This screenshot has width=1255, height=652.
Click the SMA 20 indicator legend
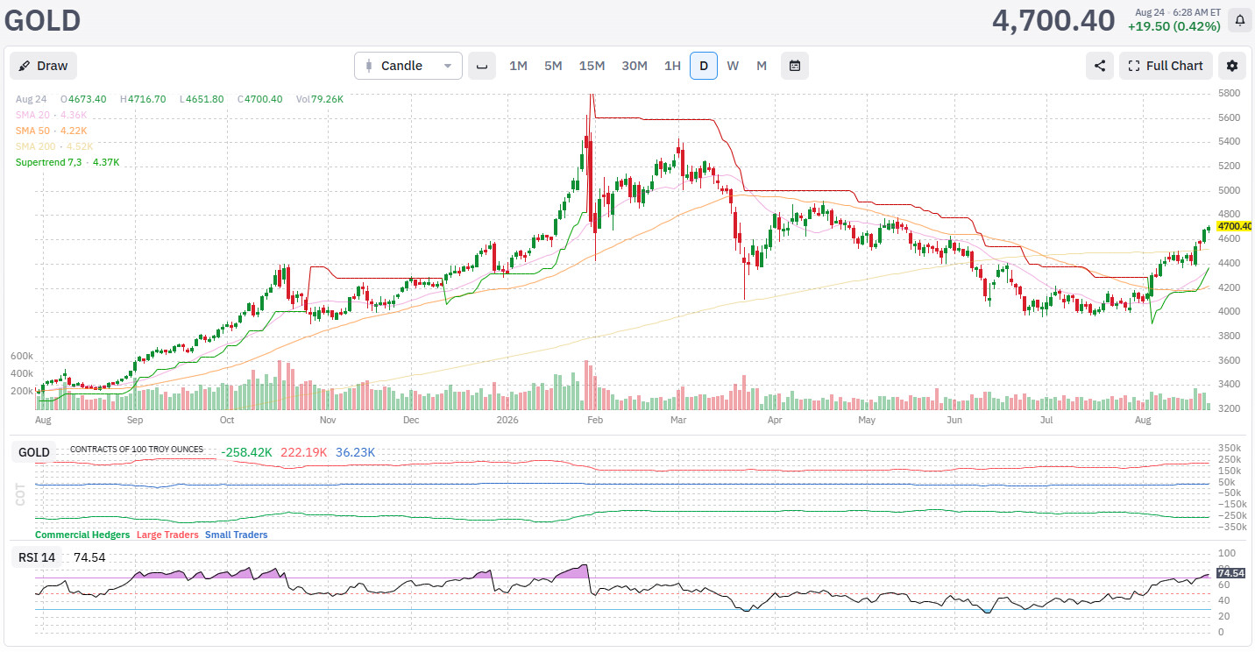click(51, 115)
